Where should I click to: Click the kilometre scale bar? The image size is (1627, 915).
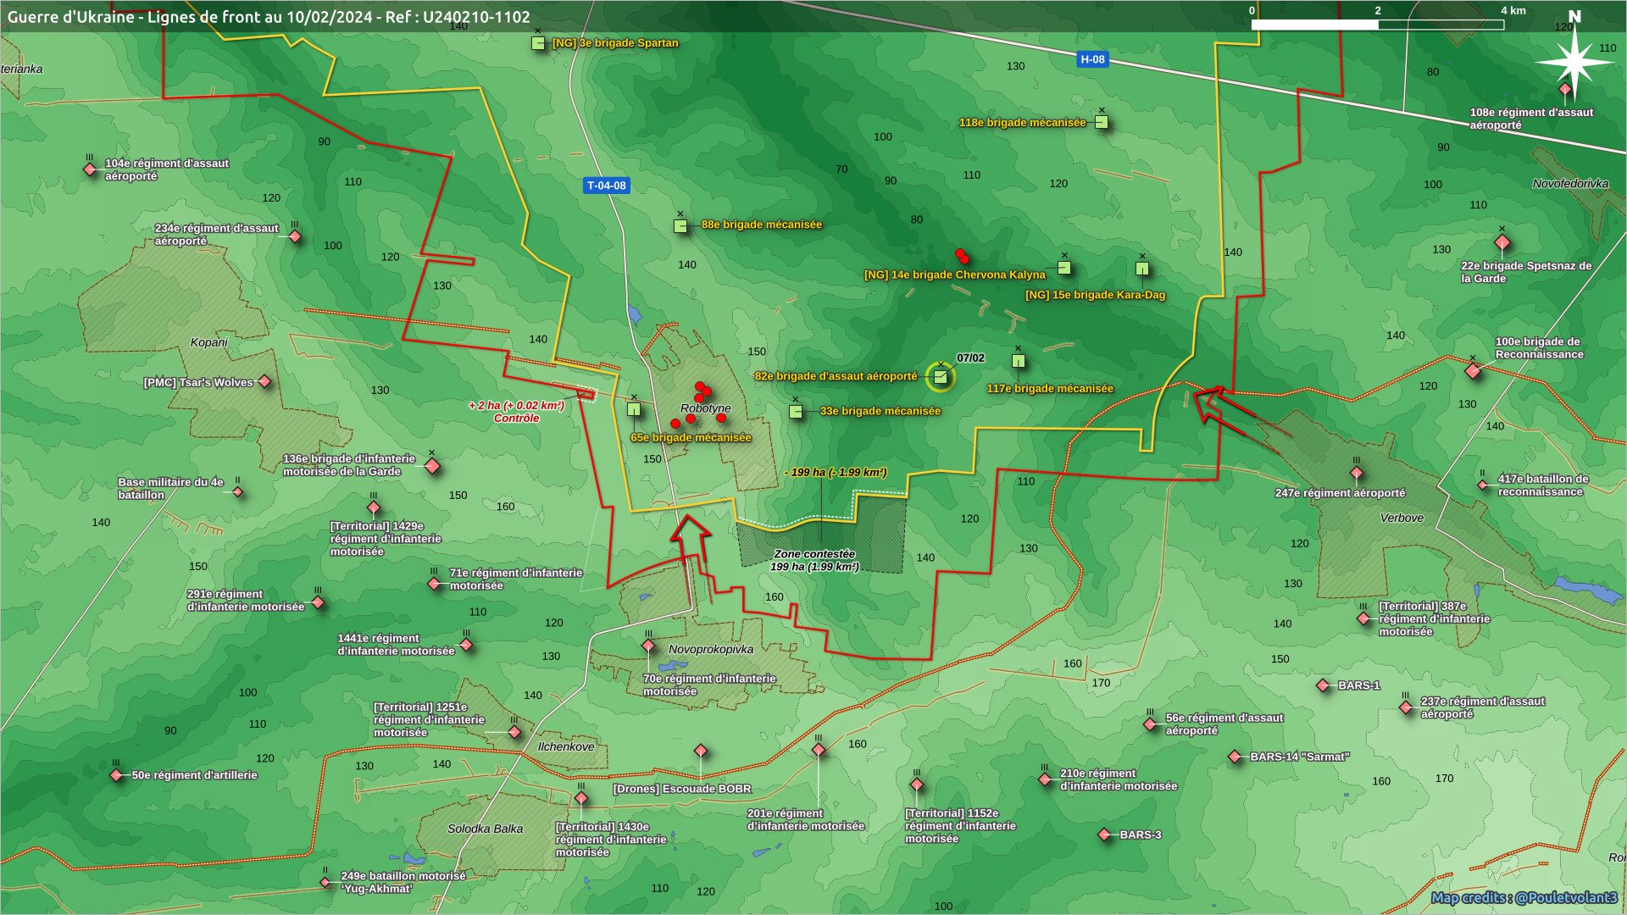[x=1378, y=25]
